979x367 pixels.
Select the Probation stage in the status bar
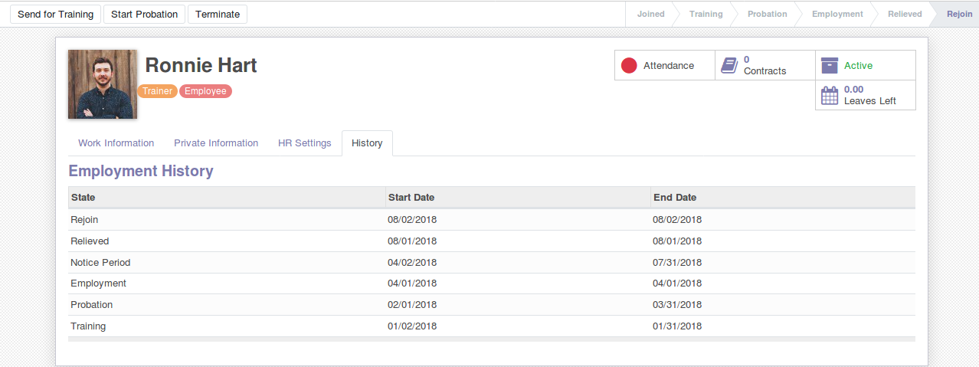(x=768, y=14)
